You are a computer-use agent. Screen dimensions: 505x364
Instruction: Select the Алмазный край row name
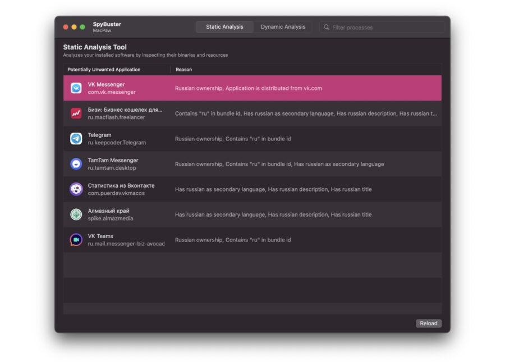coord(108,211)
